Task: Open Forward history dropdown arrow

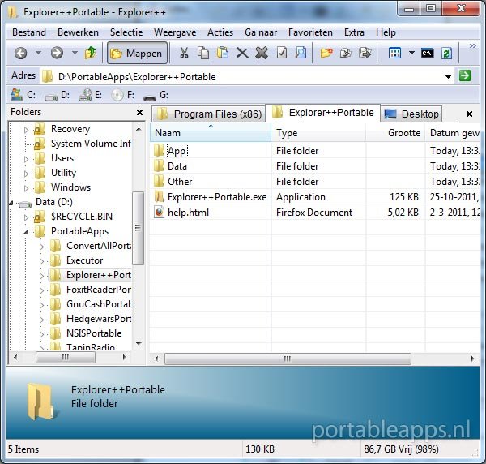Action: pyautogui.click(x=75, y=53)
